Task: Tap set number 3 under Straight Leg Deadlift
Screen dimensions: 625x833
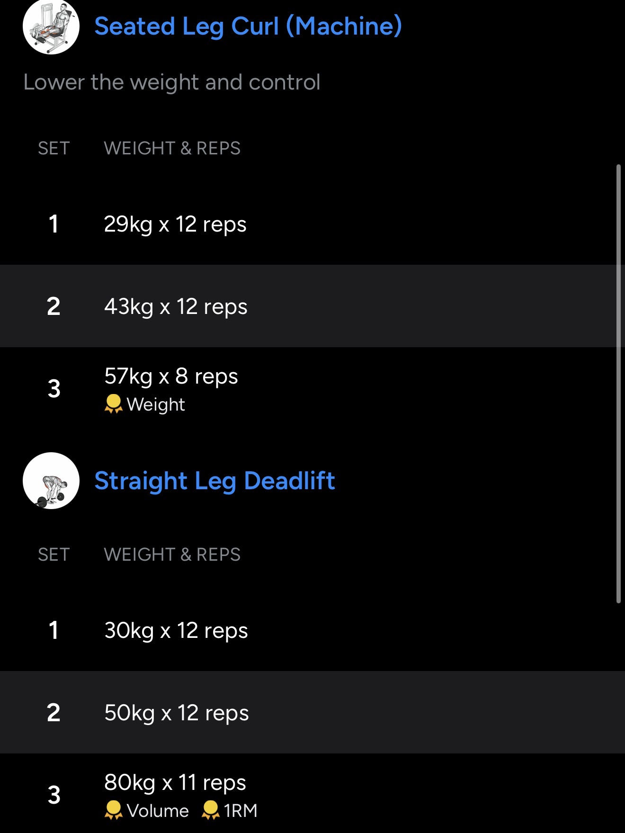Action: click(x=54, y=795)
